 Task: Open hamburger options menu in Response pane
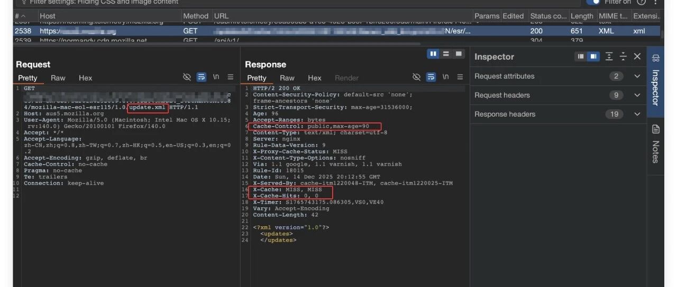460,77
